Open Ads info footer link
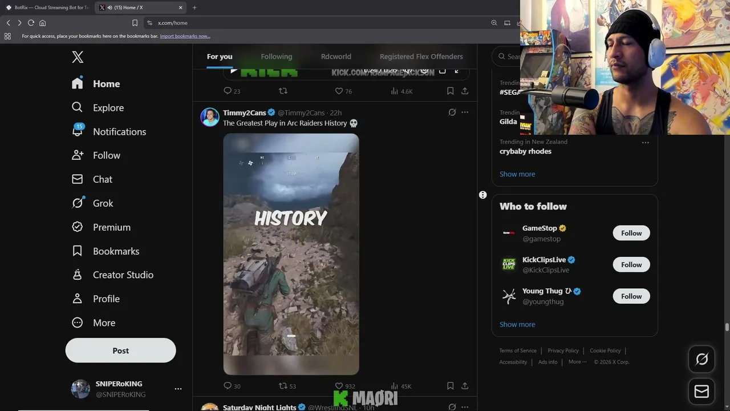This screenshot has height=411, width=730. click(x=548, y=362)
